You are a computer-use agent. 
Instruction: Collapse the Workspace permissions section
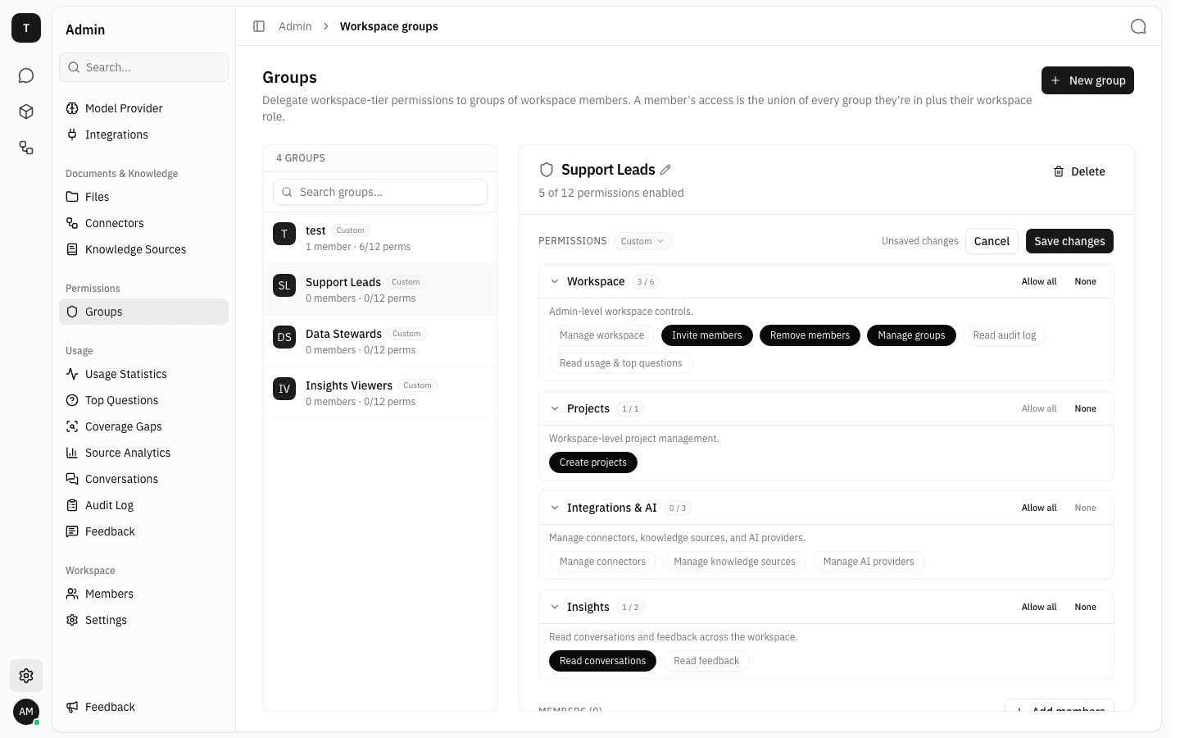[555, 281]
